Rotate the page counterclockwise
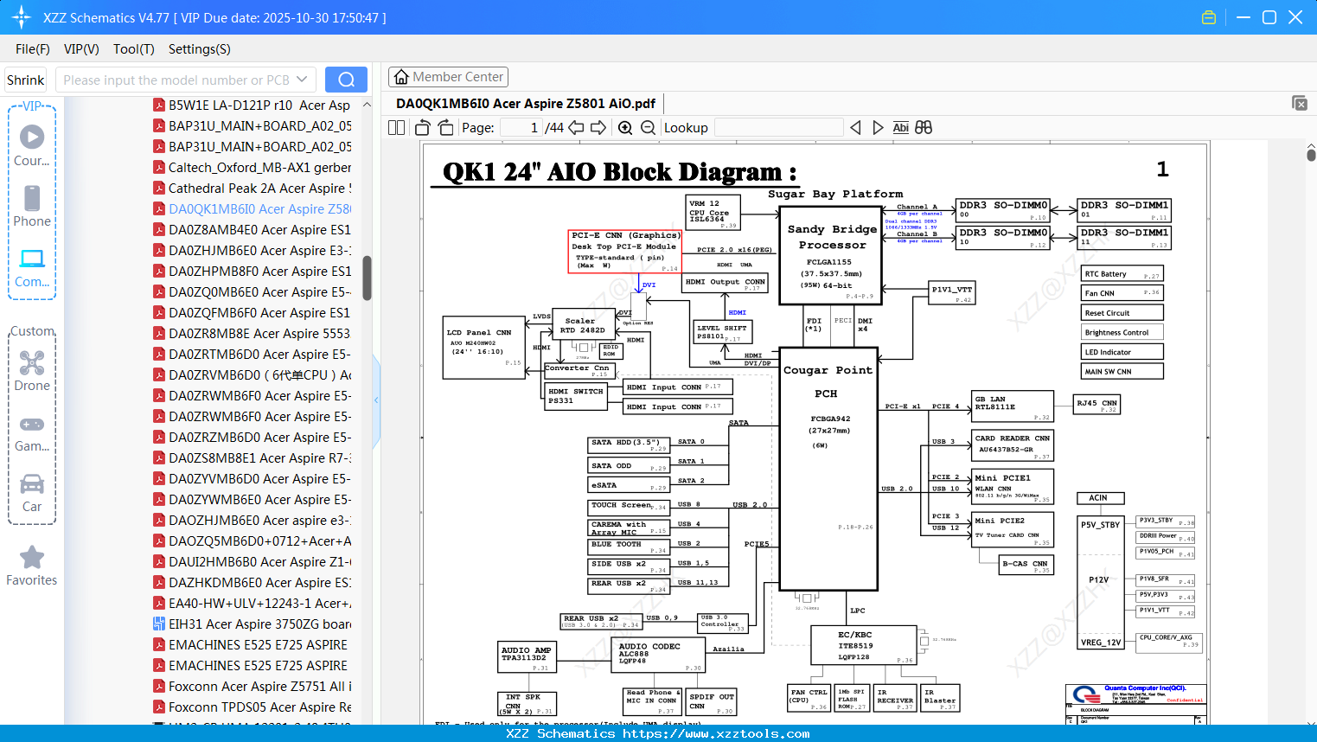Image resolution: width=1317 pixels, height=742 pixels. click(423, 128)
